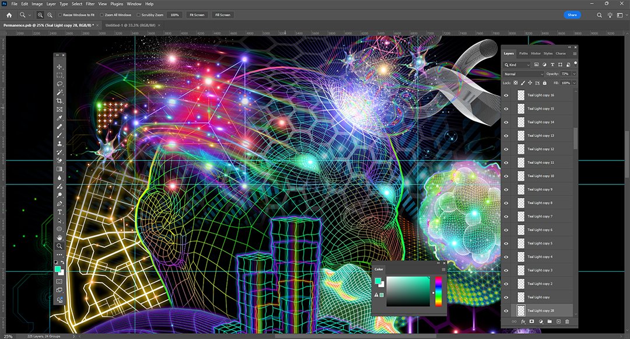Image resolution: width=630 pixels, height=339 pixels.
Task: Open the Layer menu
Action: [51, 4]
